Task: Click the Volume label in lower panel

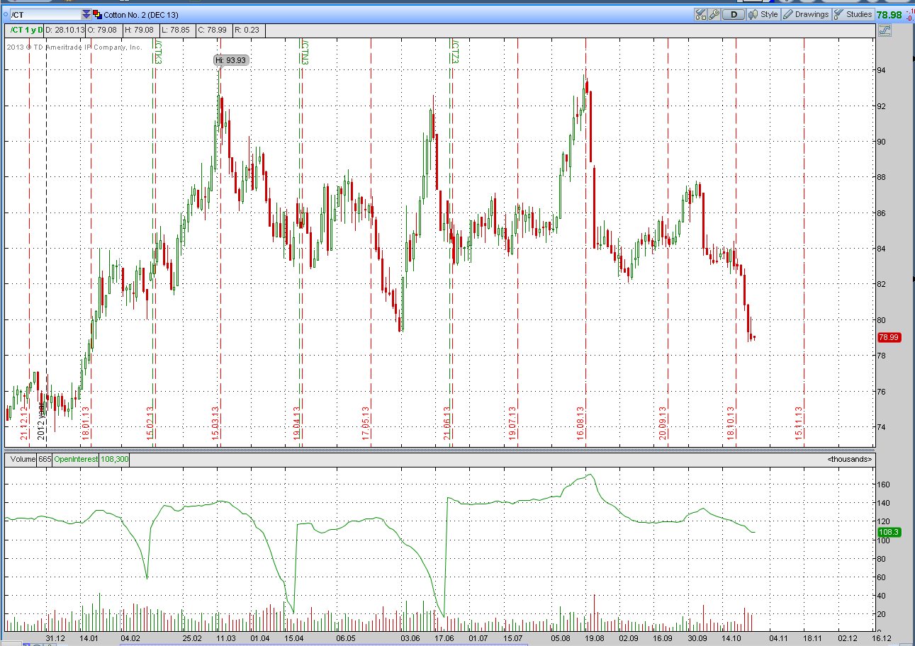Action: [x=23, y=459]
